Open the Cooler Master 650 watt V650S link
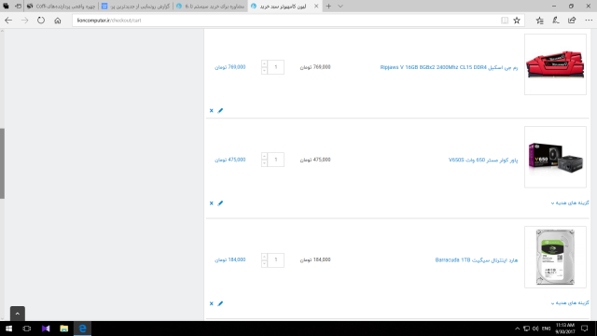This screenshot has height=336, width=597. tap(483, 160)
